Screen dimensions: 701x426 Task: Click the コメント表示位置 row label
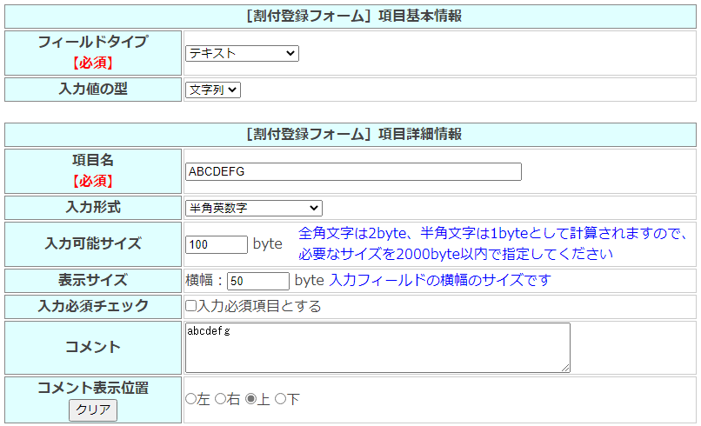coord(93,388)
